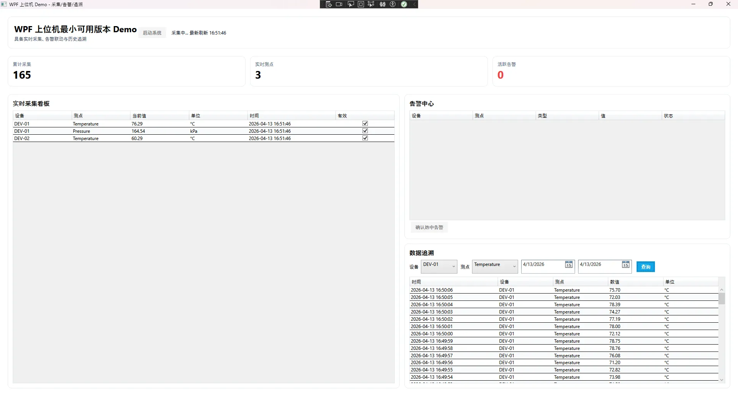Image resolution: width=738 pixels, height=396 pixels.
Task: Select history row 2026-04-13 16:49:58
Action: (564, 348)
